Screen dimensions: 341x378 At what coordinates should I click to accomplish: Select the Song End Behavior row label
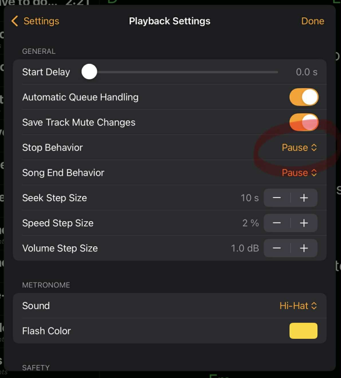click(63, 172)
